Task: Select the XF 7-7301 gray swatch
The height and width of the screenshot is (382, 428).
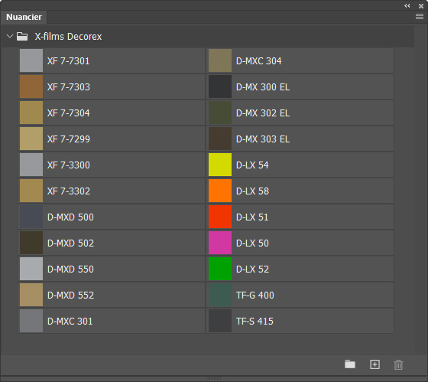Action: click(x=31, y=60)
